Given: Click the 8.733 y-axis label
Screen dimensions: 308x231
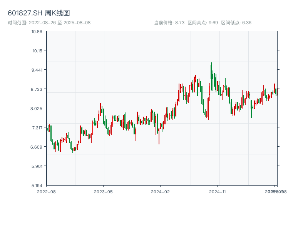Looking at the screenshot, I should [37, 89].
